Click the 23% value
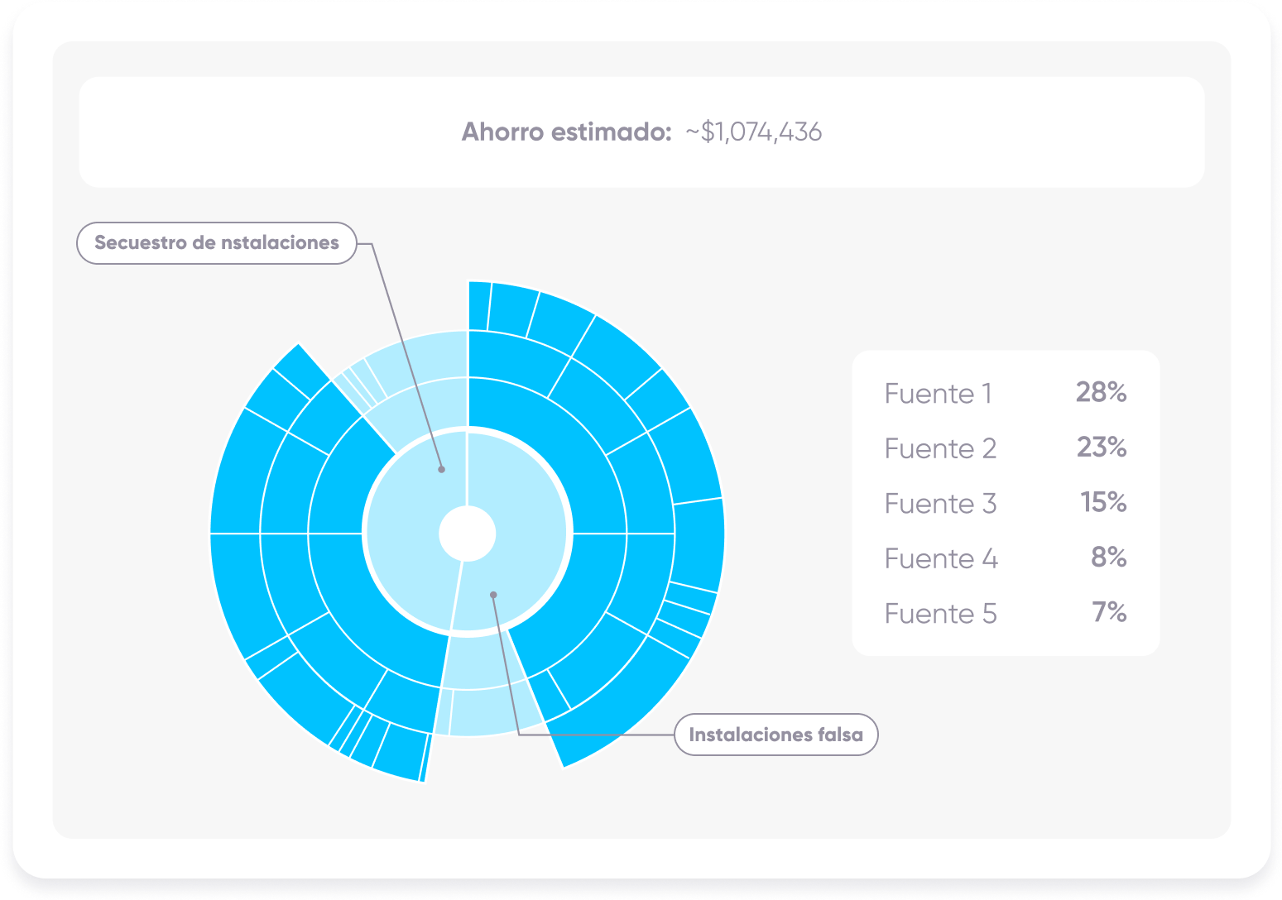1282x900 pixels. coord(1101,448)
